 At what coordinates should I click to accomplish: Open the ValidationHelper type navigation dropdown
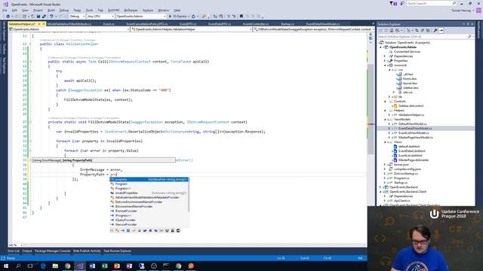pyautogui.click(x=191, y=29)
